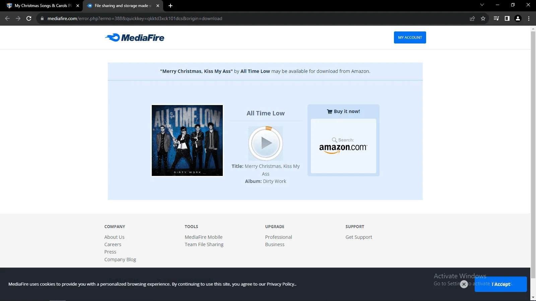
Task: Open the media control icon in the toolbar
Action: (x=496, y=18)
